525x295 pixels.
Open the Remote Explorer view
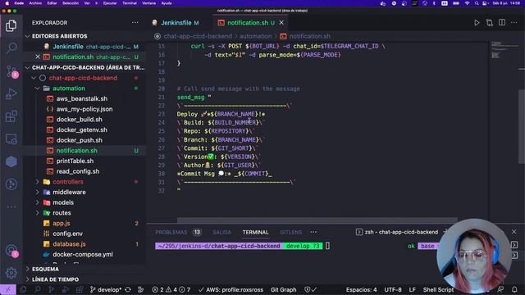11,139
